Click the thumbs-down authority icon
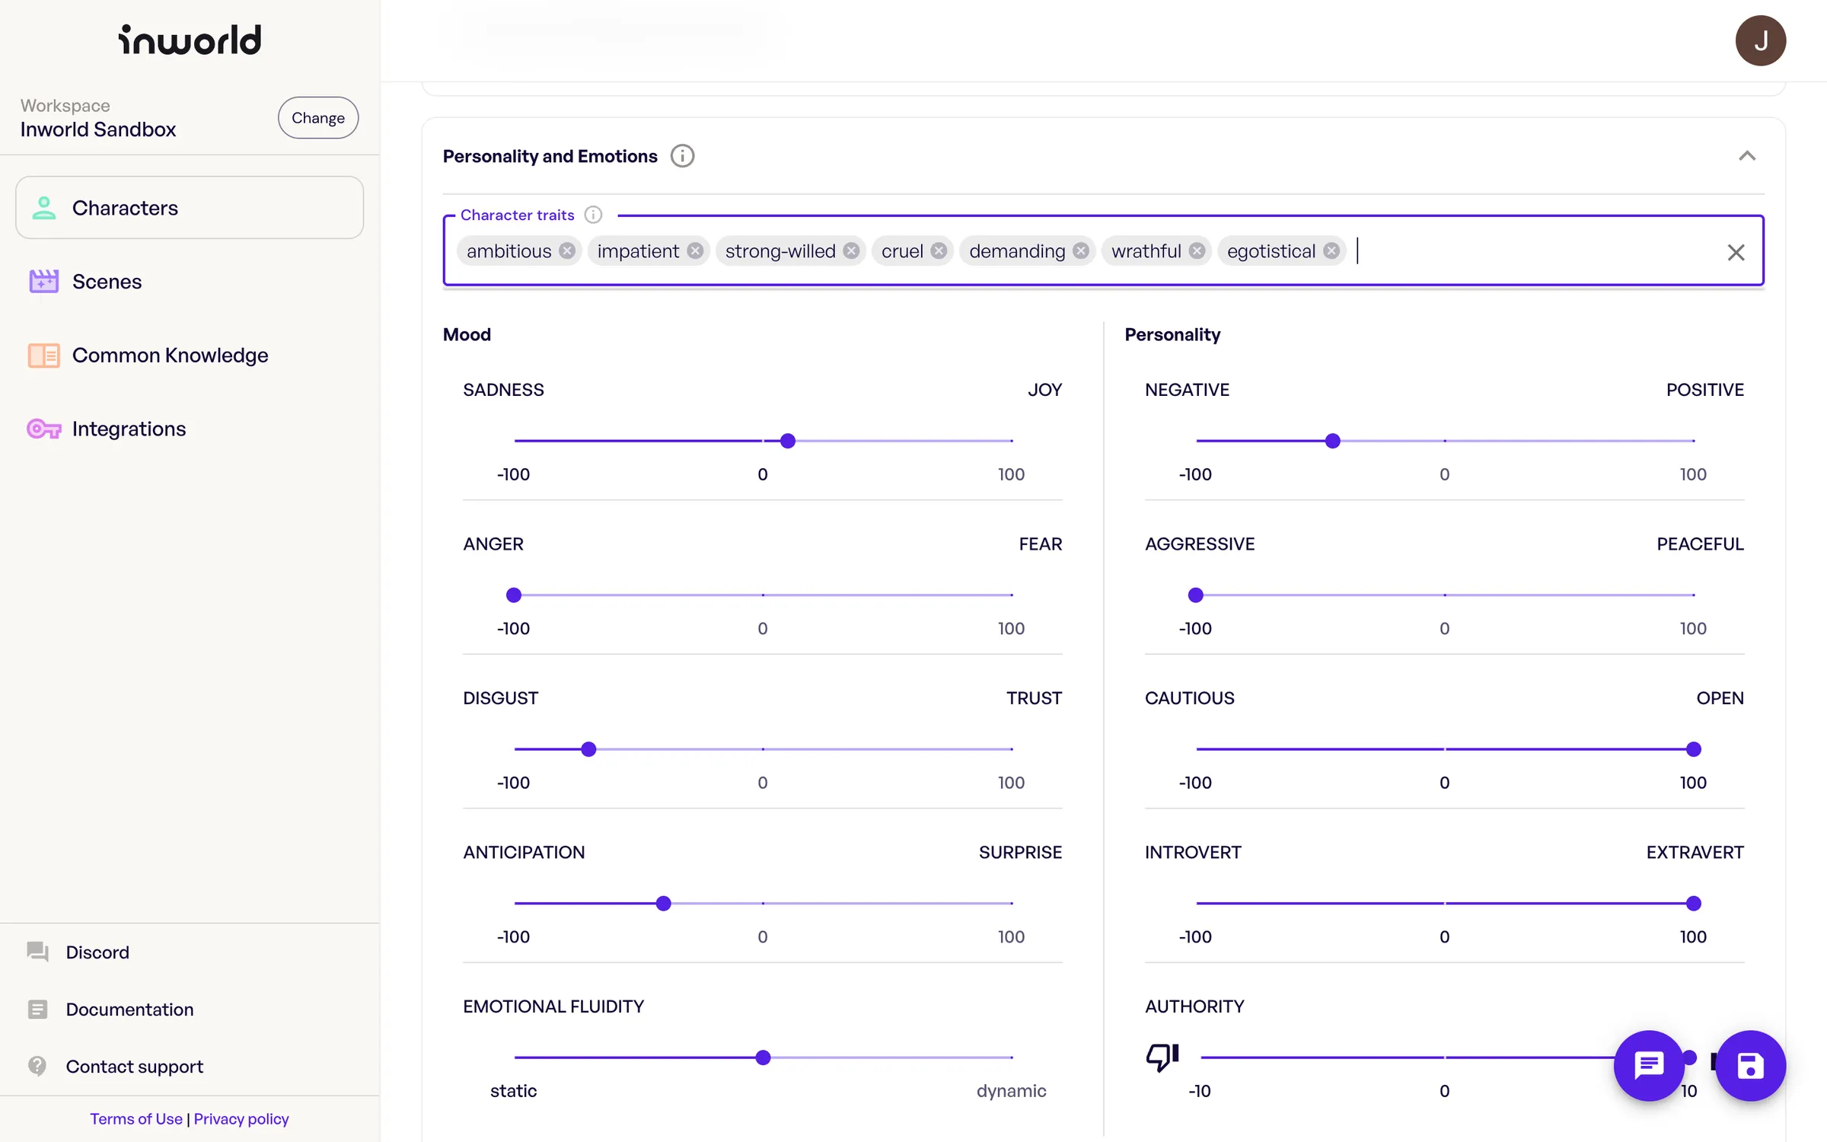This screenshot has width=1827, height=1142. pyautogui.click(x=1162, y=1057)
